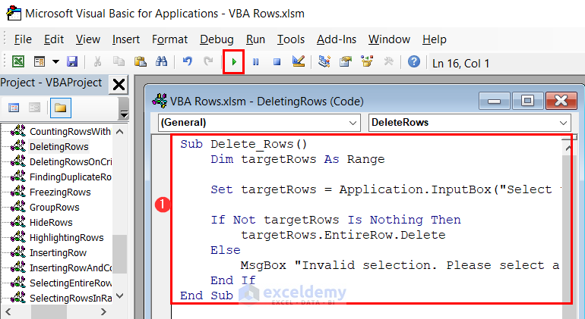Viewport: 585px width, 319px height.
Task: Open the File menu
Action: 23,39
